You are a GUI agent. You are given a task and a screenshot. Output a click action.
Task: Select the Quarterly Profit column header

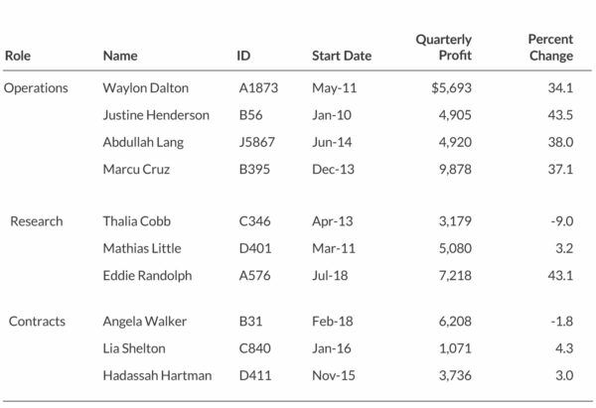pyautogui.click(x=443, y=47)
